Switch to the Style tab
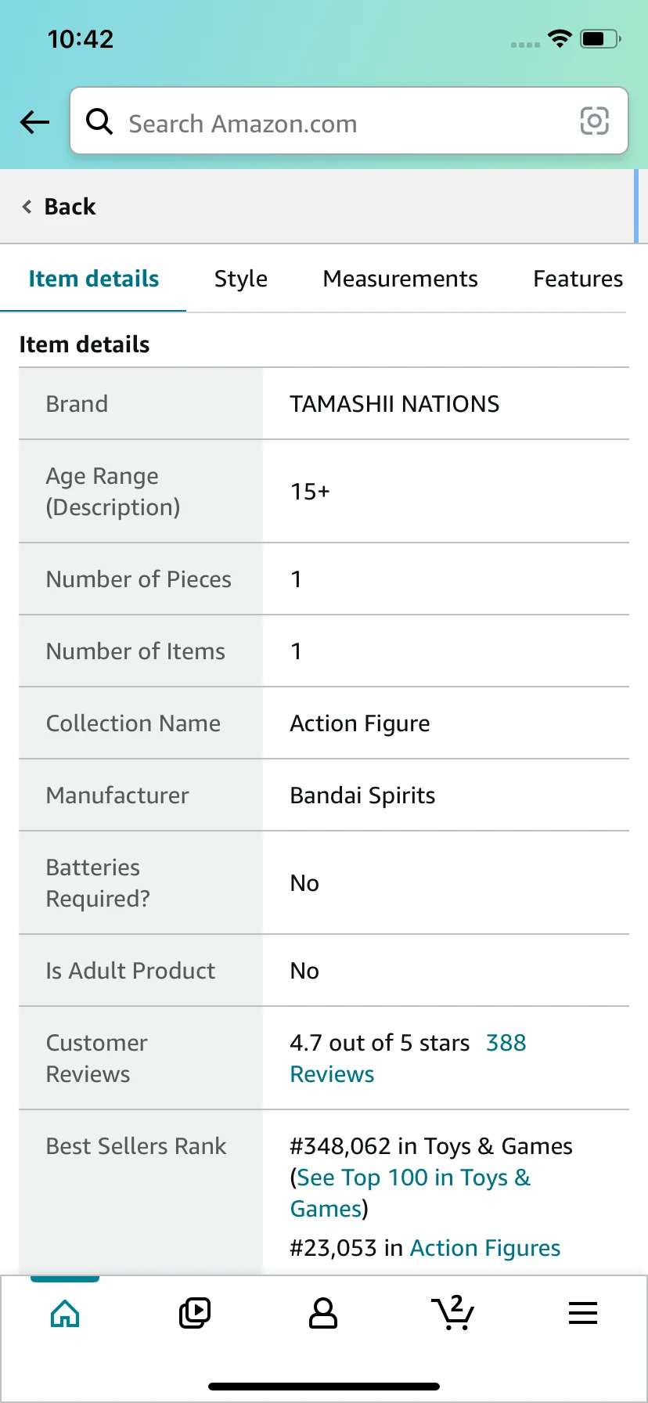Viewport: 648px width, 1403px height. point(241,279)
